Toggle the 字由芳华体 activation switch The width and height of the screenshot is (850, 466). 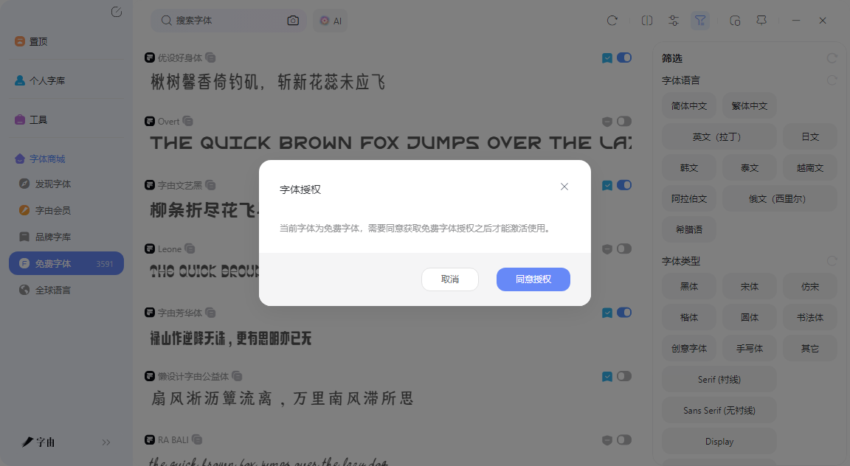click(x=624, y=312)
